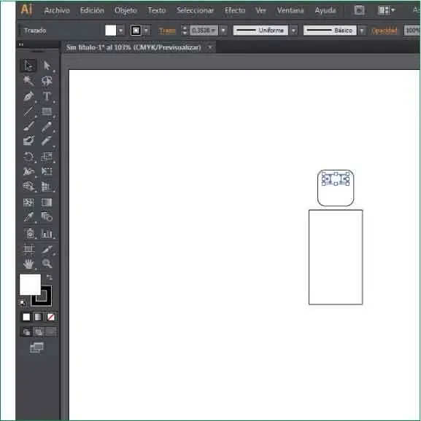Swap fill and stroke colors

49,277
